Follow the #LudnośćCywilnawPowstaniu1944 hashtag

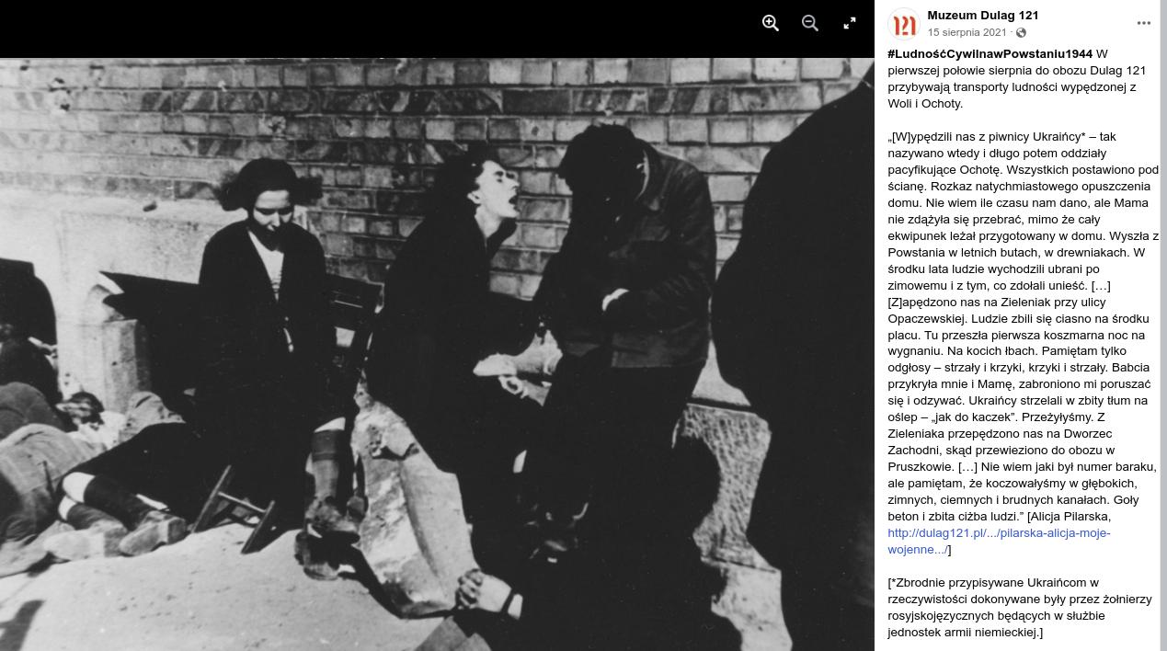click(x=990, y=54)
